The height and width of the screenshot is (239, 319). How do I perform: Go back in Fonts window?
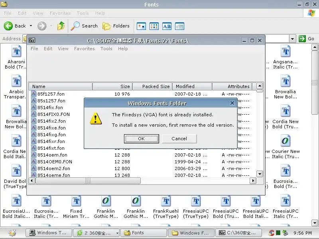[15, 26]
